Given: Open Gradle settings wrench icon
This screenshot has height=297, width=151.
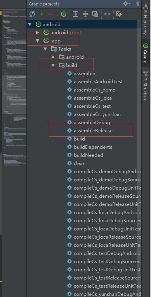Looking at the screenshot, I should click(119, 14).
